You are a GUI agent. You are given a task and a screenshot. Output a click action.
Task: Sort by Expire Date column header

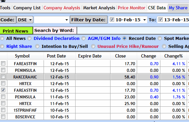tap(93, 56)
